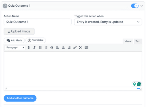Toggle the Quiz Outcome 1 action switch
The height and width of the screenshot is (107, 146).
pos(135,6)
